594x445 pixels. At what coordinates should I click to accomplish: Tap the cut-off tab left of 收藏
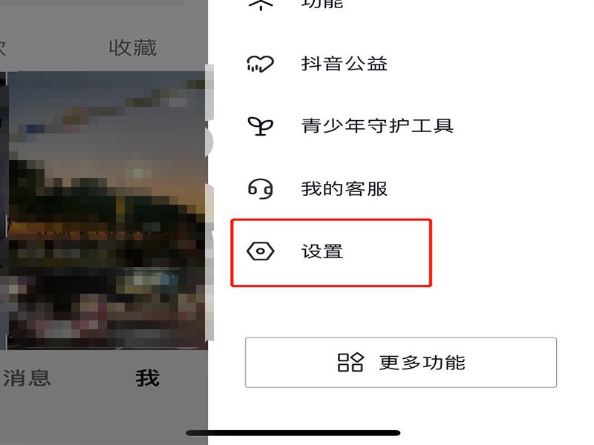[3, 48]
